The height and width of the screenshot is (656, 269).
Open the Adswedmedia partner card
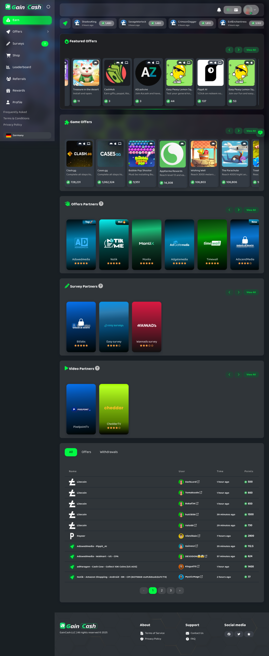point(81,245)
